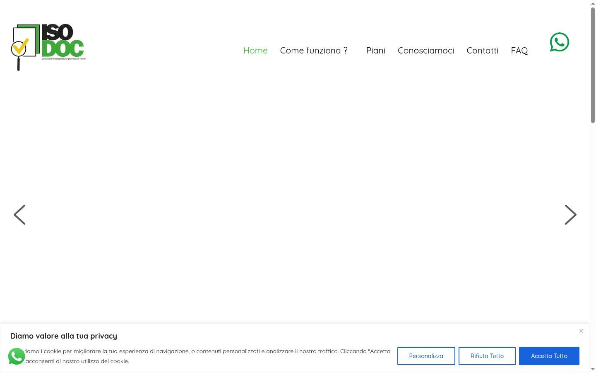Accept all cookies with Accetta Tutto
This screenshot has width=596, height=373.
[x=549, y=356]
